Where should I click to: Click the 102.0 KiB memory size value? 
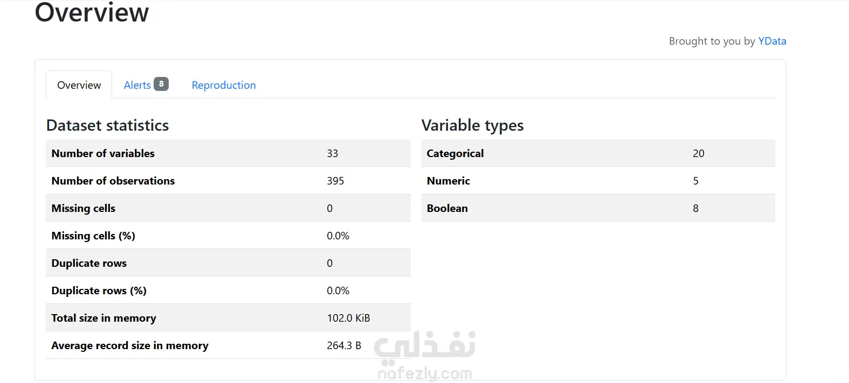point(348,318)
